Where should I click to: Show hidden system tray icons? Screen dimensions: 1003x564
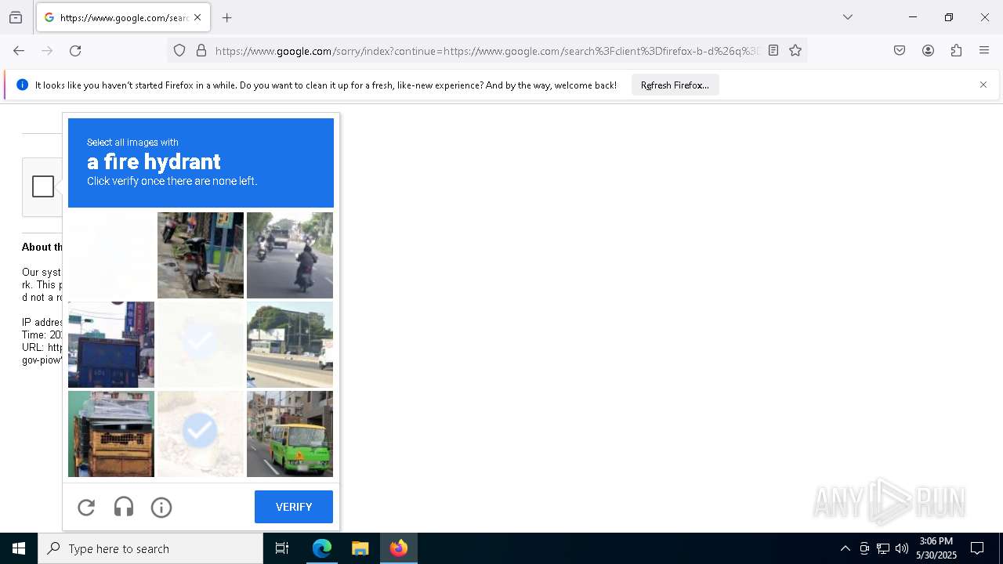coord(845,548)
